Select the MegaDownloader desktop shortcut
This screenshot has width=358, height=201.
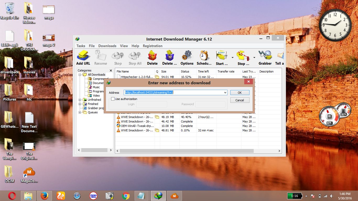click(x=29, y=175)
